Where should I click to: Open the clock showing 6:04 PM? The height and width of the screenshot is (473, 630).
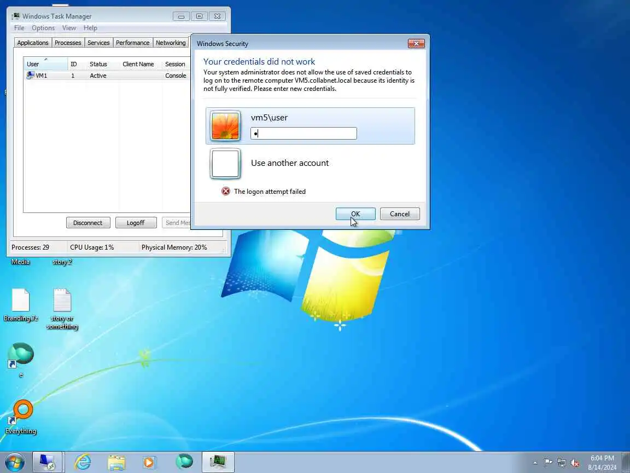pyautogui.click(x=602, y=463)
